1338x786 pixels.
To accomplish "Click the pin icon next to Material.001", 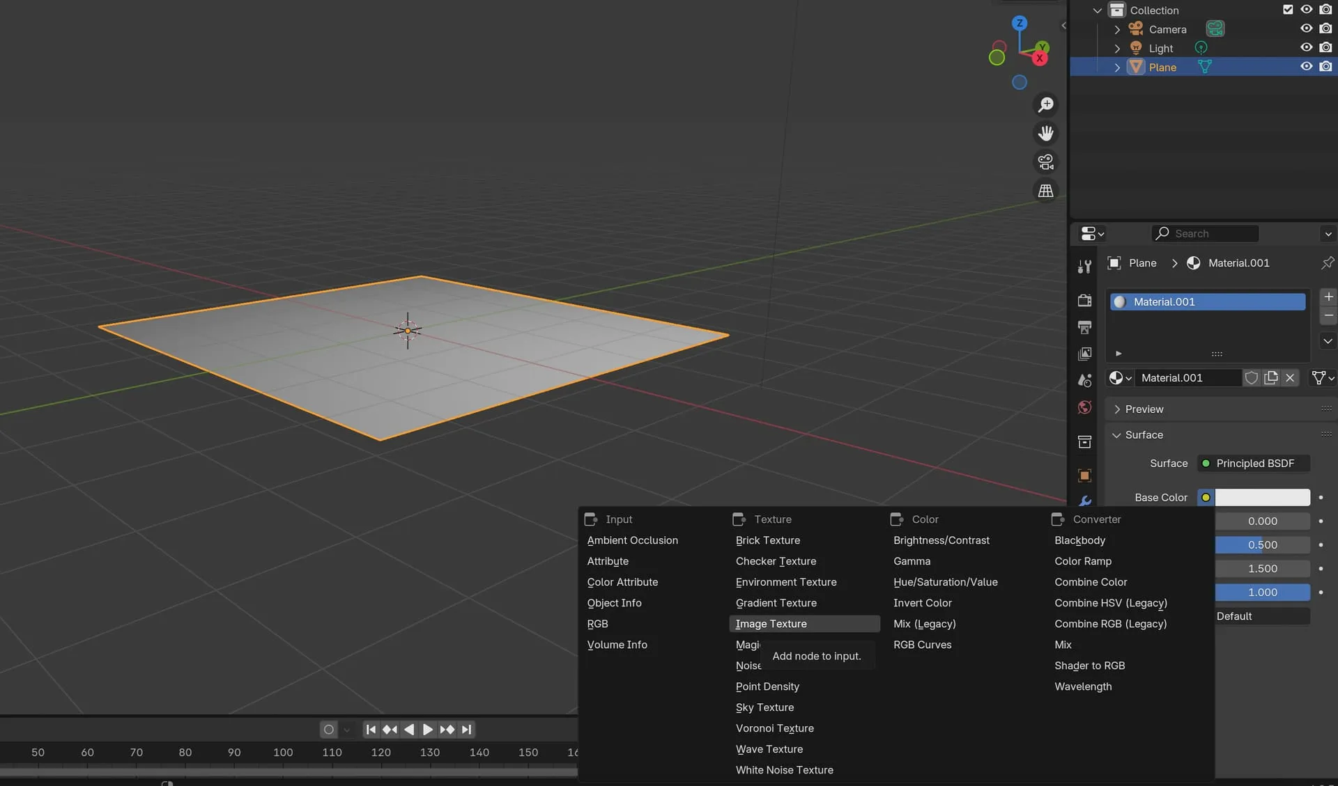I will (x=1327, y=263).
